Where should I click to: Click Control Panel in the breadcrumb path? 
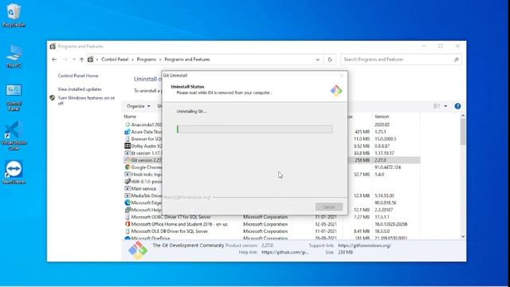[x=115, y=60]
